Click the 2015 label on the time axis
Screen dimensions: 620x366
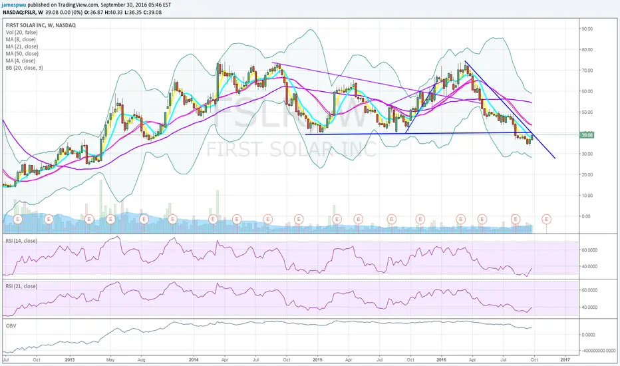pos(317,359)
